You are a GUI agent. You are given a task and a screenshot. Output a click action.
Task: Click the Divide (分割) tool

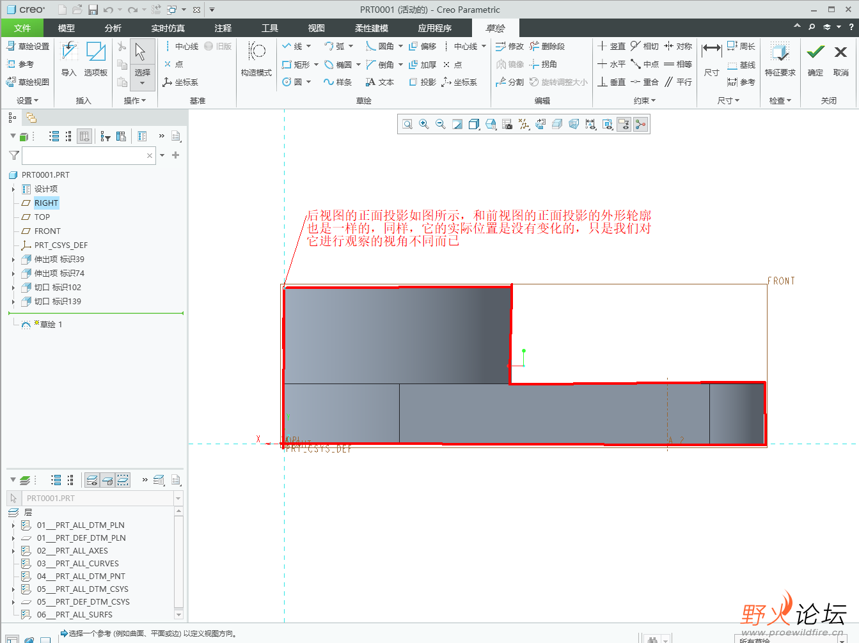[510, 82]
